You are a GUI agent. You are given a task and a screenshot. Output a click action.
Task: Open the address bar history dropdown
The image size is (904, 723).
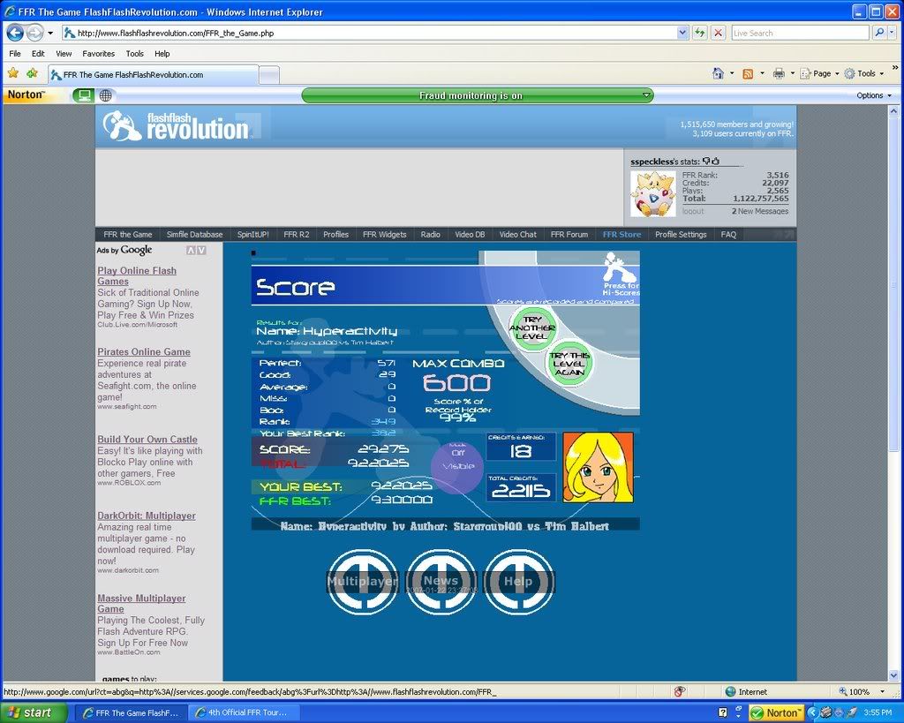click(682, 33)
